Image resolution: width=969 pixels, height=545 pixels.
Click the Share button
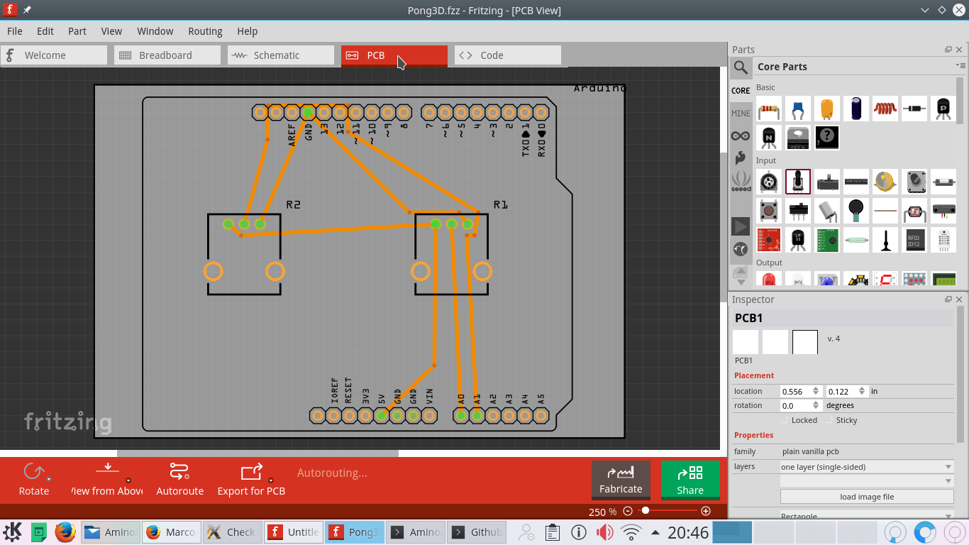point(690,480)
